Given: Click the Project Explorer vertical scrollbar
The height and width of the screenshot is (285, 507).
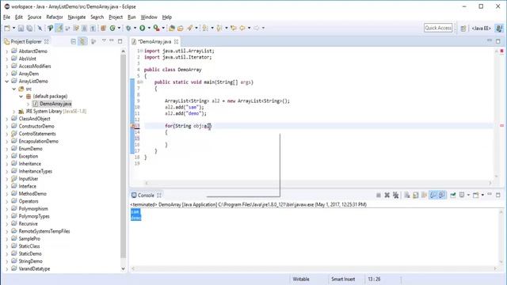Looking at the screenshot, I should coord(124,155).
